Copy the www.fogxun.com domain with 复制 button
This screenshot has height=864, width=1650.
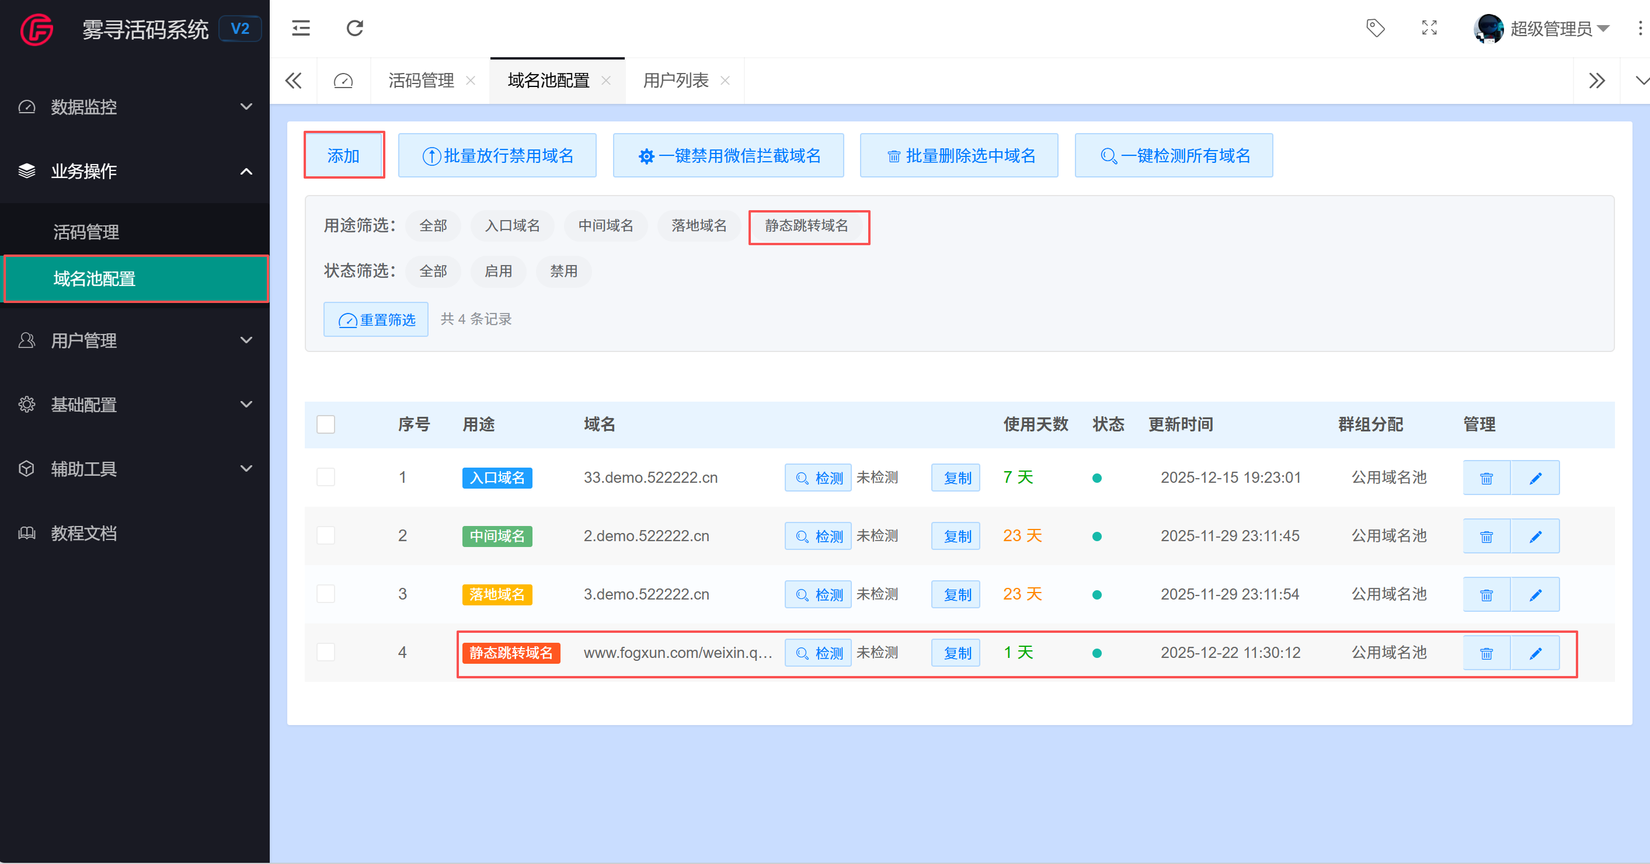tap(956, 652)
